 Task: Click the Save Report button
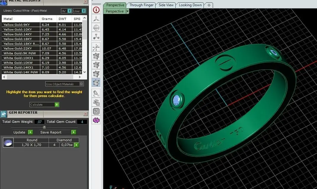58,132
